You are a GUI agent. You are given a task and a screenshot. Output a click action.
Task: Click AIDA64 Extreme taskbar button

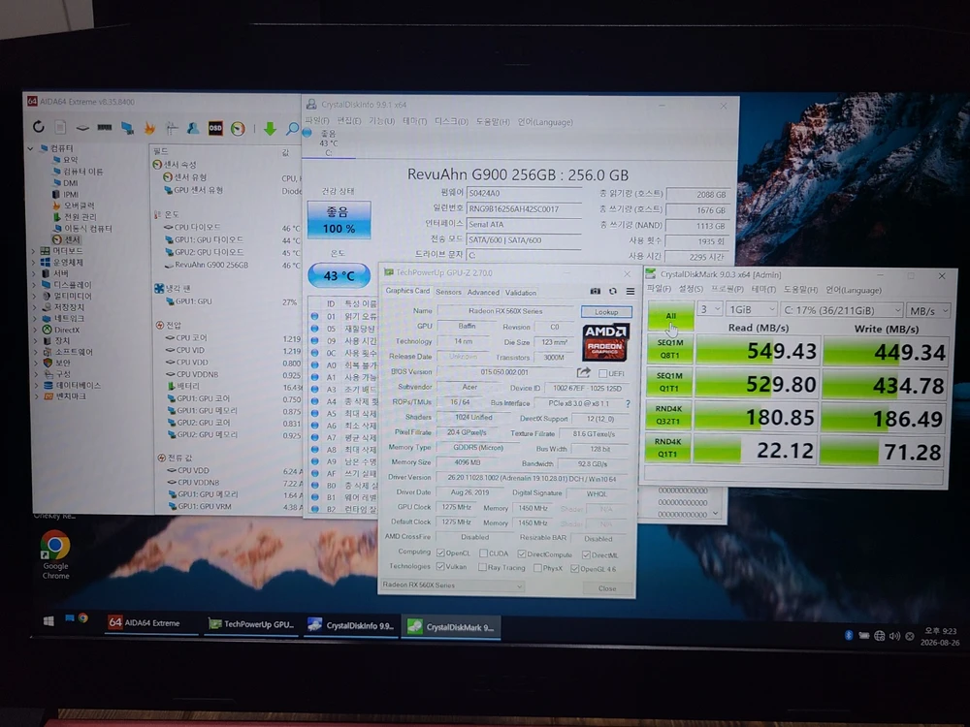(151, 623)
